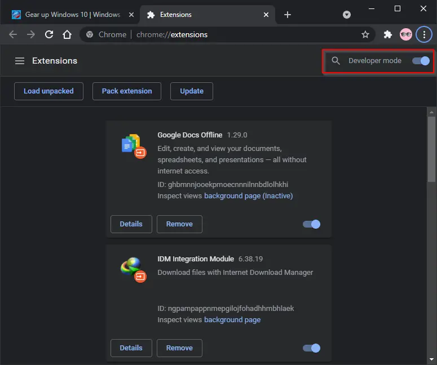The image size is (437, 365).
Task: Turn off Developer mode toggle
Action: tap(421, 61)
